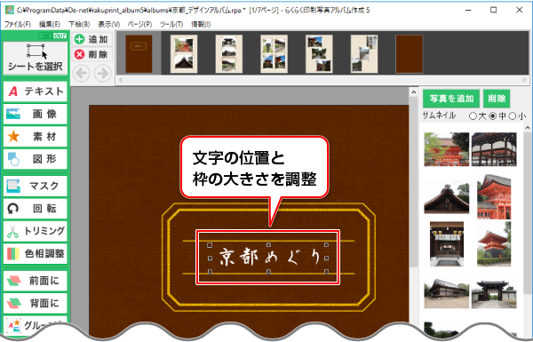Open the 素材 star materials tool
Viewport: 533px width, 342px height.
pos(36,136)
